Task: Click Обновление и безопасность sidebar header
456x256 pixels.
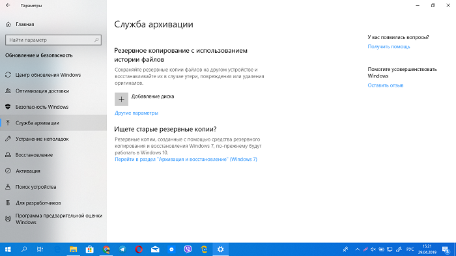Action: click(38, 55)
